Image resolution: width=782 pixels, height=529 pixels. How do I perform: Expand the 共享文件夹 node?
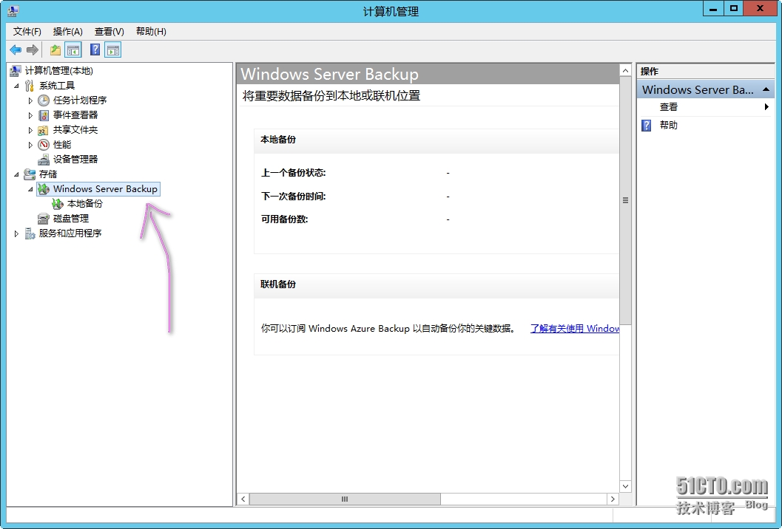coord(30,131)
